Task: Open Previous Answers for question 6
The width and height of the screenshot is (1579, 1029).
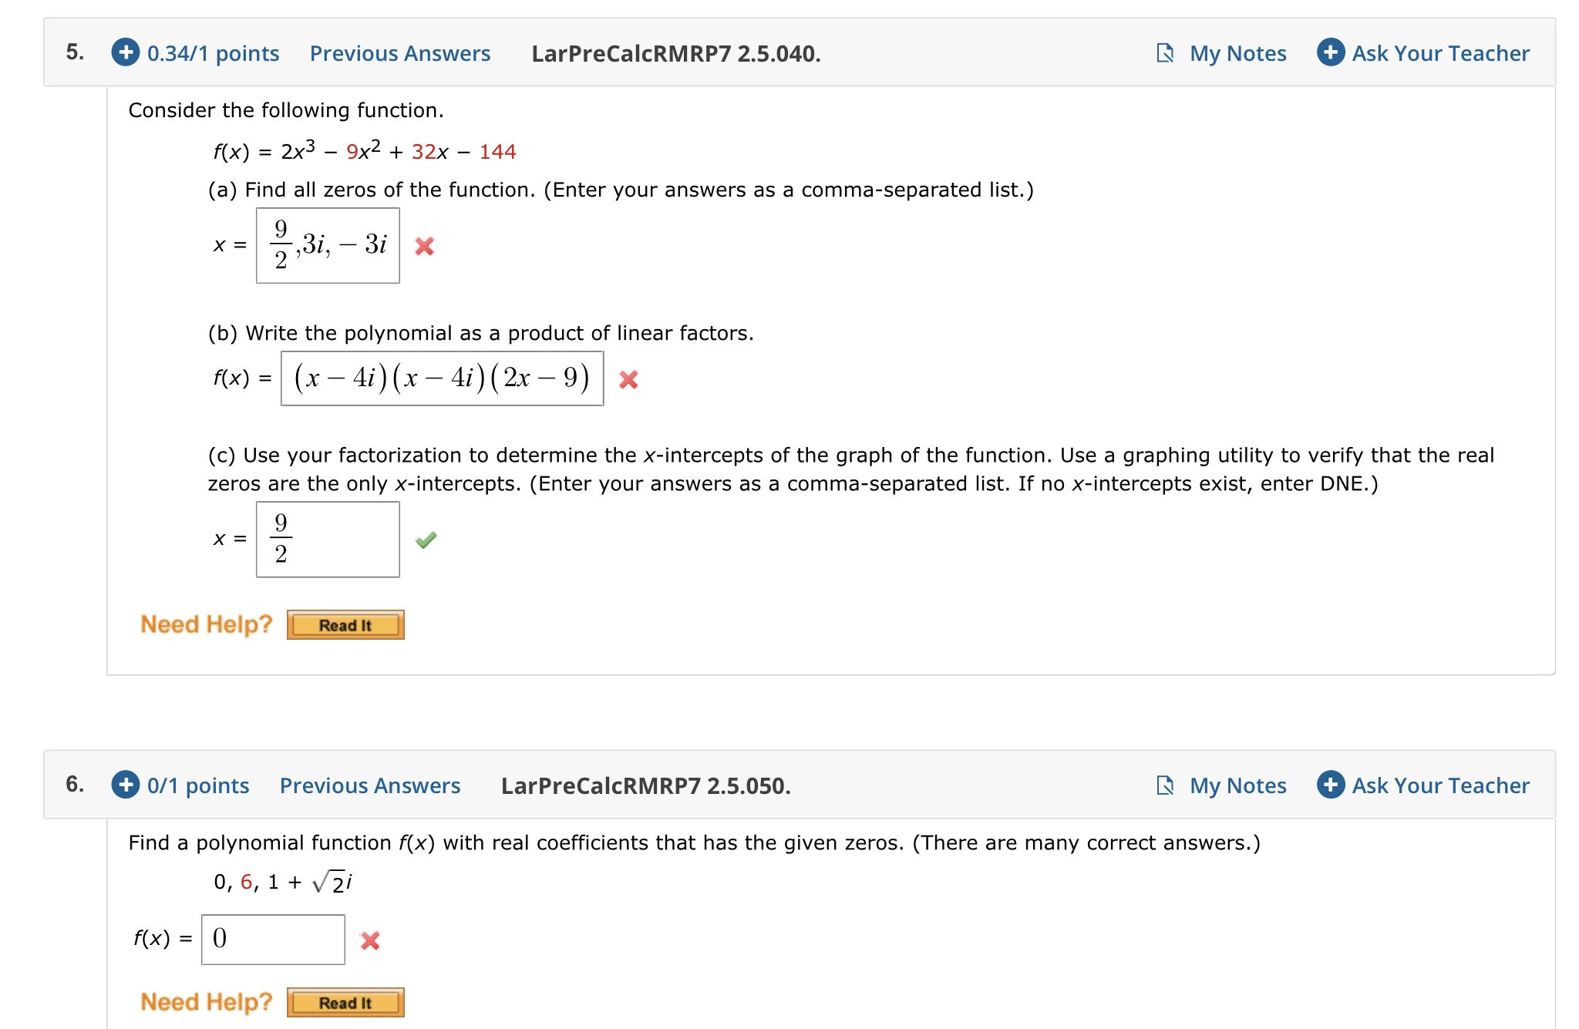Action: (369, 785)
